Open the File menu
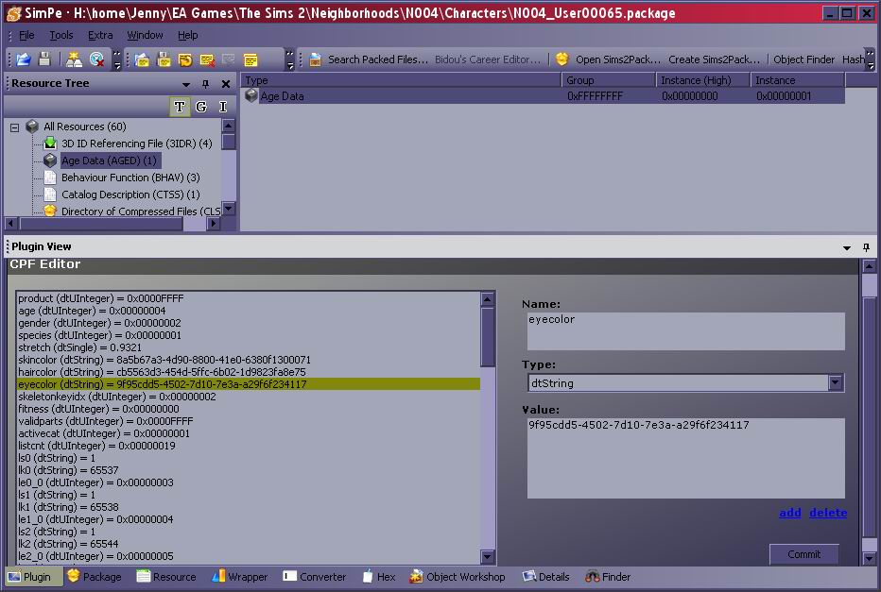 (26, 35)
